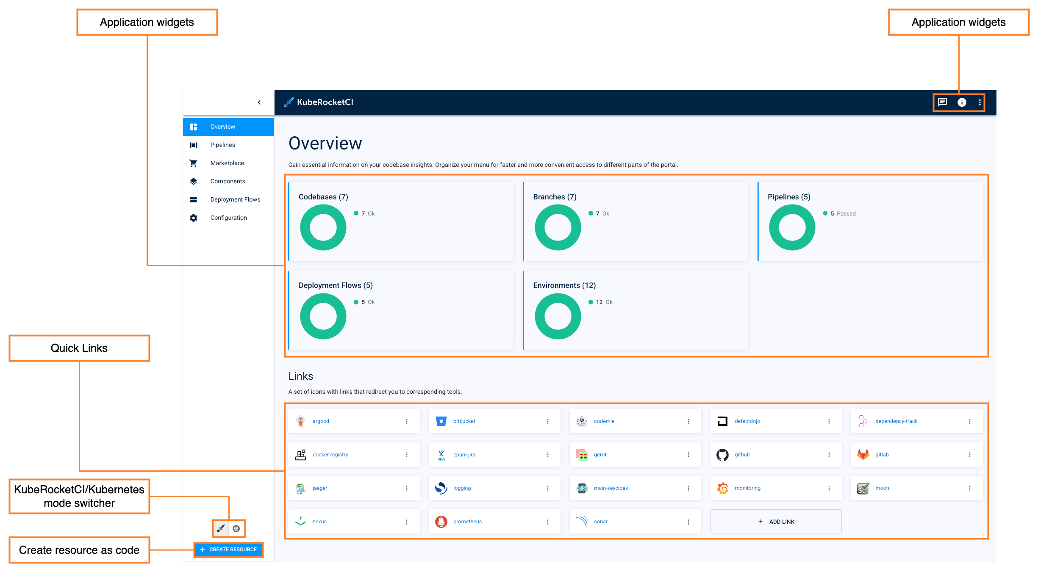Viewport: 1038px width, 572px height.
Task: Open the argocd quick link
Action: coord(321,421)
